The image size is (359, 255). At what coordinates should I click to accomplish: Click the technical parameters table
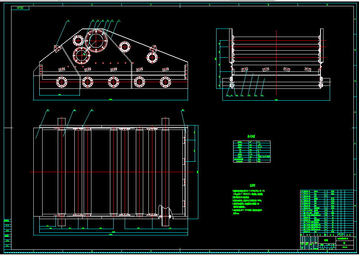coord(252,151)
